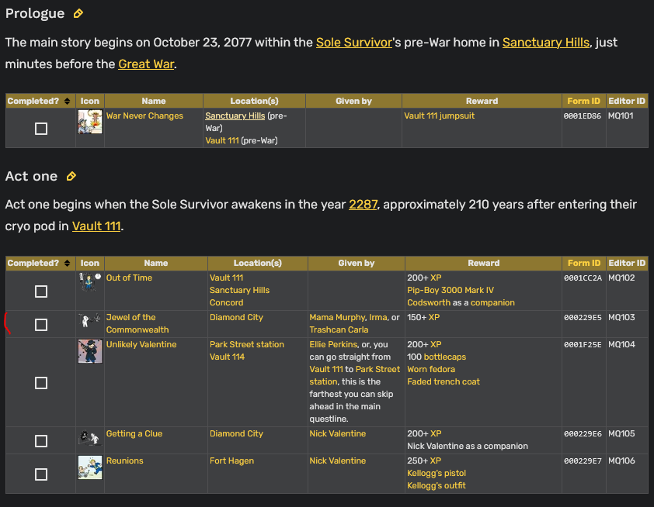Mark Reunions quest as completed
This screenshot has height=507, width=654.
41,474
